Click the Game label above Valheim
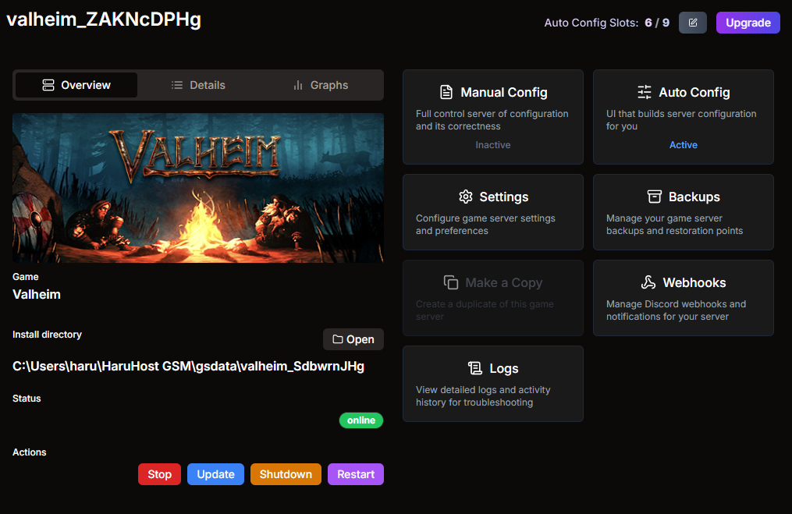 (x=25, y=277)
